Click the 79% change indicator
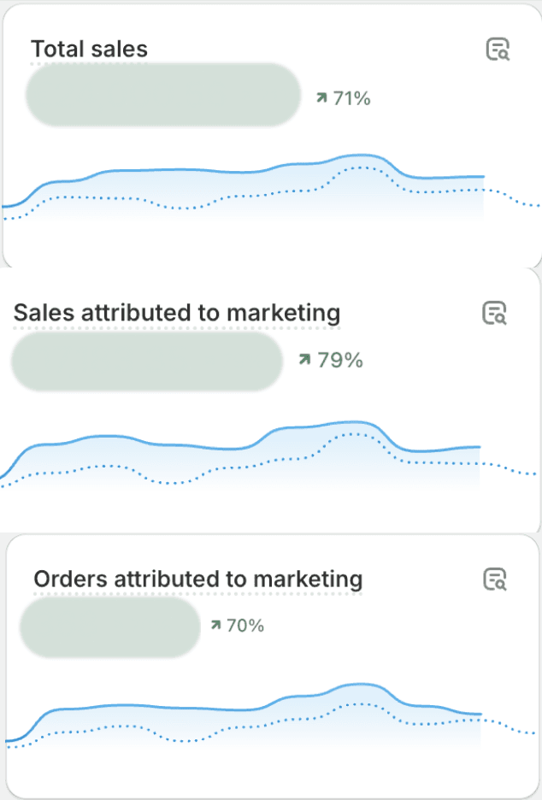Image resolution: width=542 pixels, height=800 pixels. (331, 360)
